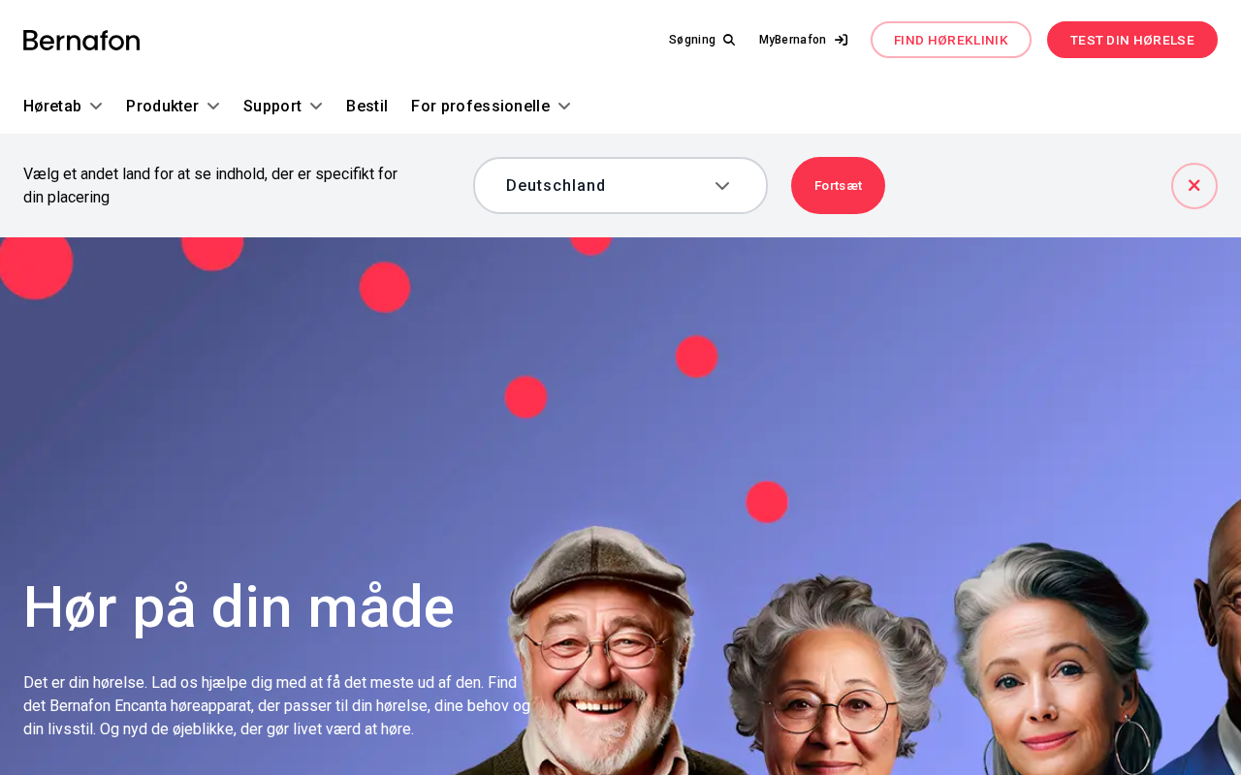Click the Fortsæt button
Screen dimensions: 1241x775
(838, 186)
